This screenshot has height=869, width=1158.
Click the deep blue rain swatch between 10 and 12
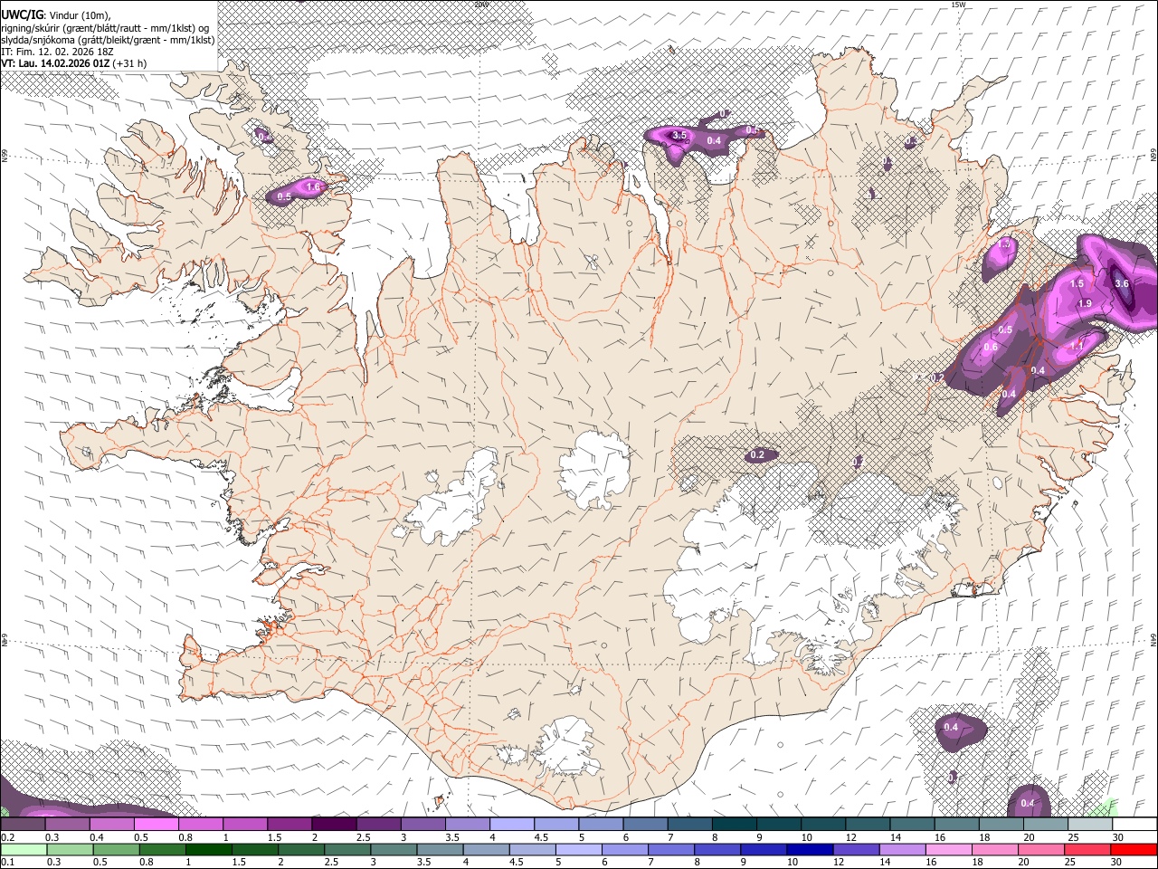pos(810,850)
